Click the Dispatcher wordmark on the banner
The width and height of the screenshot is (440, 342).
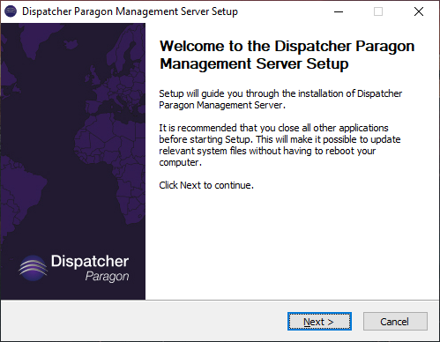(90, 261)
